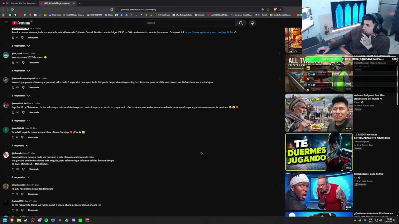Click the browser address bar URL

[138, 9]
